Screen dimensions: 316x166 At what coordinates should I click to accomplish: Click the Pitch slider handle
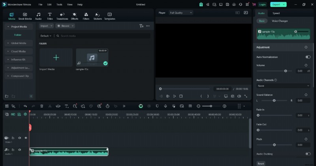[x=274, y=145]
